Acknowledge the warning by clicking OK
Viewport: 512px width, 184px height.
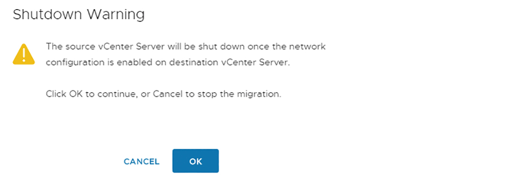tap(195, 161)
